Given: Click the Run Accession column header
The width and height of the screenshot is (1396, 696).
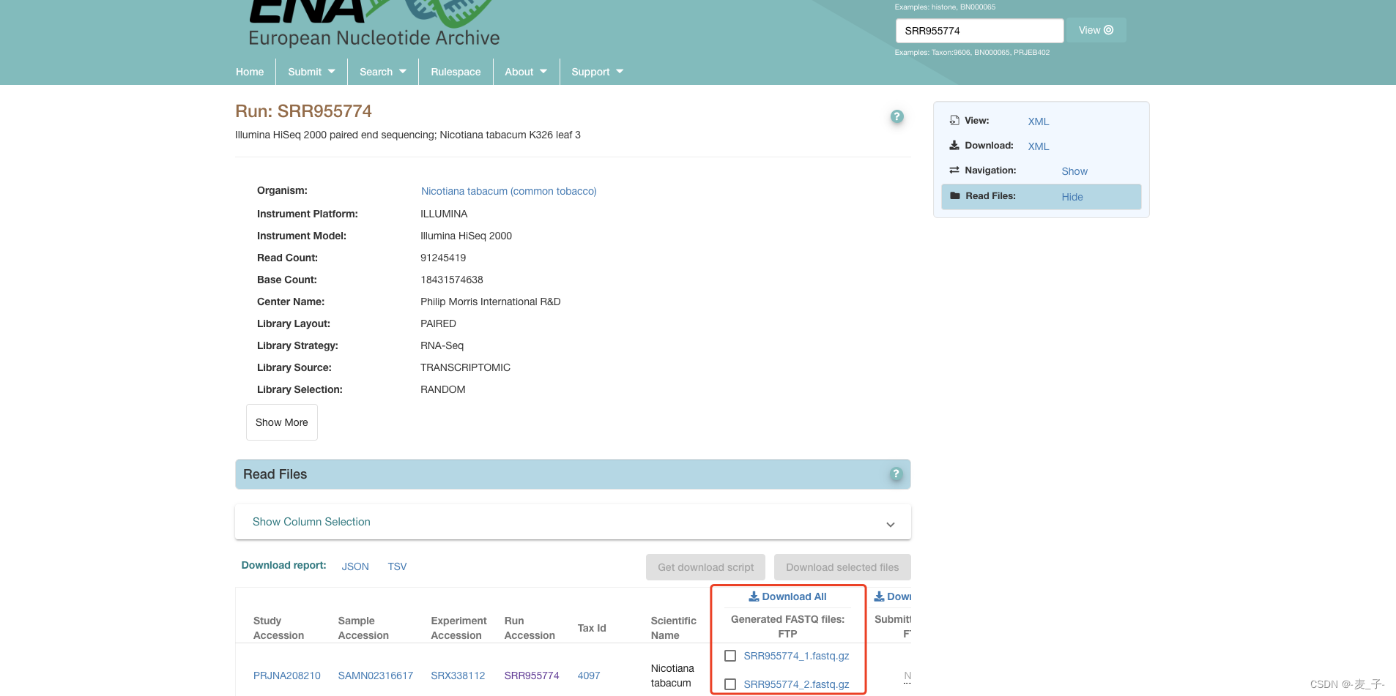Looking at the screenshot, I should point(530,628).
